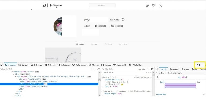Expand the flex shorthand value arrow
This screenshot has height=100, width=206.
pyautogui.click(x=111, y=86)
